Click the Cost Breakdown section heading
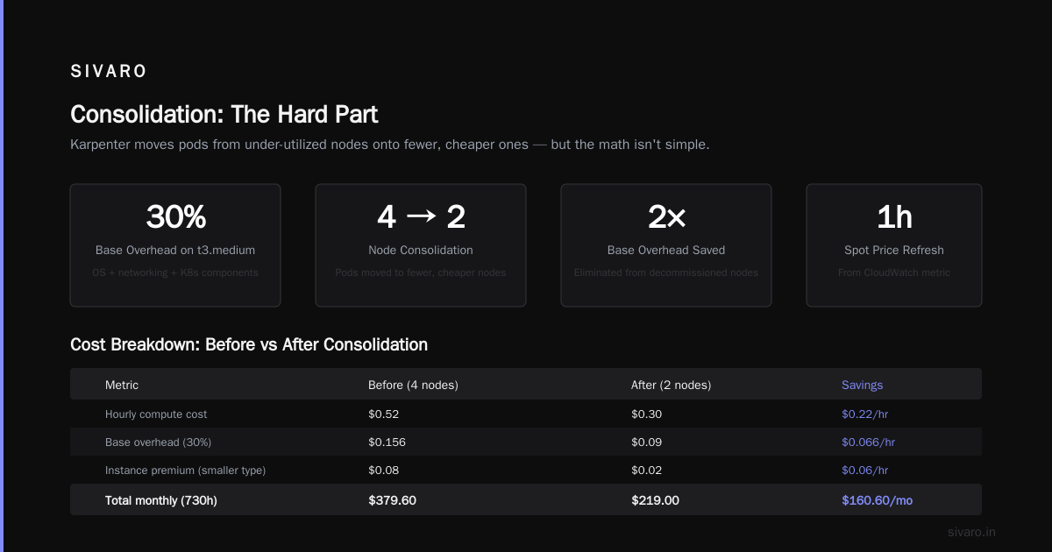Image resolution: width=1052 pixels, height=552 pixels. coord(249,344)
